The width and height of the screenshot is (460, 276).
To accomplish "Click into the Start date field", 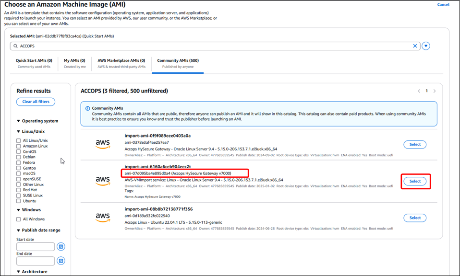I will point(36,247).
